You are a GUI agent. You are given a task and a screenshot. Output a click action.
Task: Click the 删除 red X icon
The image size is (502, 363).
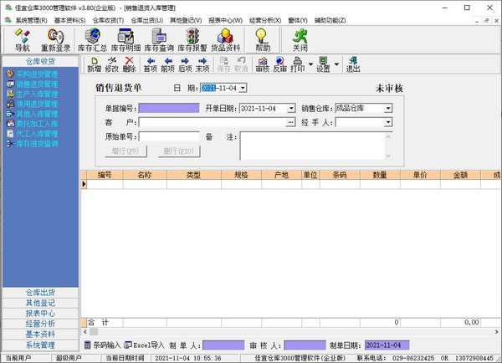tap(129, 64)
